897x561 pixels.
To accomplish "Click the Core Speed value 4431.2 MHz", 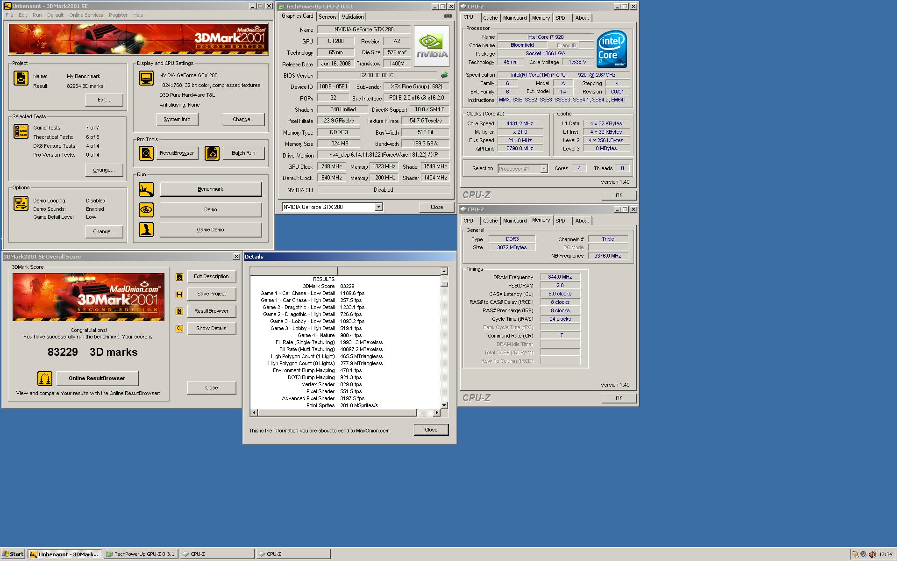I will point(520,124).
